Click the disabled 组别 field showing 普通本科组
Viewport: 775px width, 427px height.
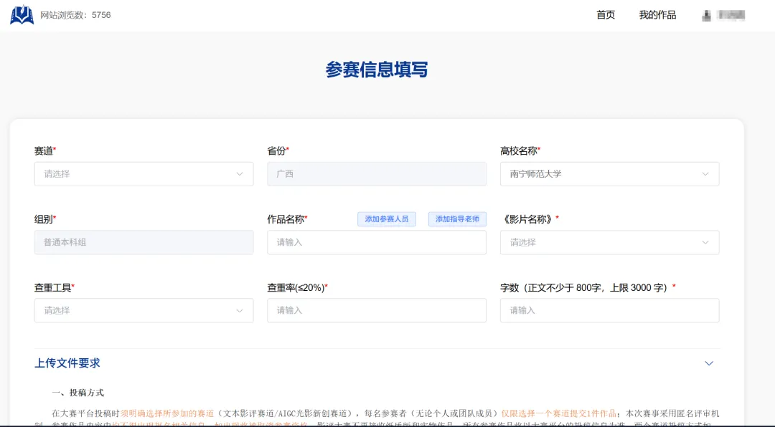click(144, 242)
